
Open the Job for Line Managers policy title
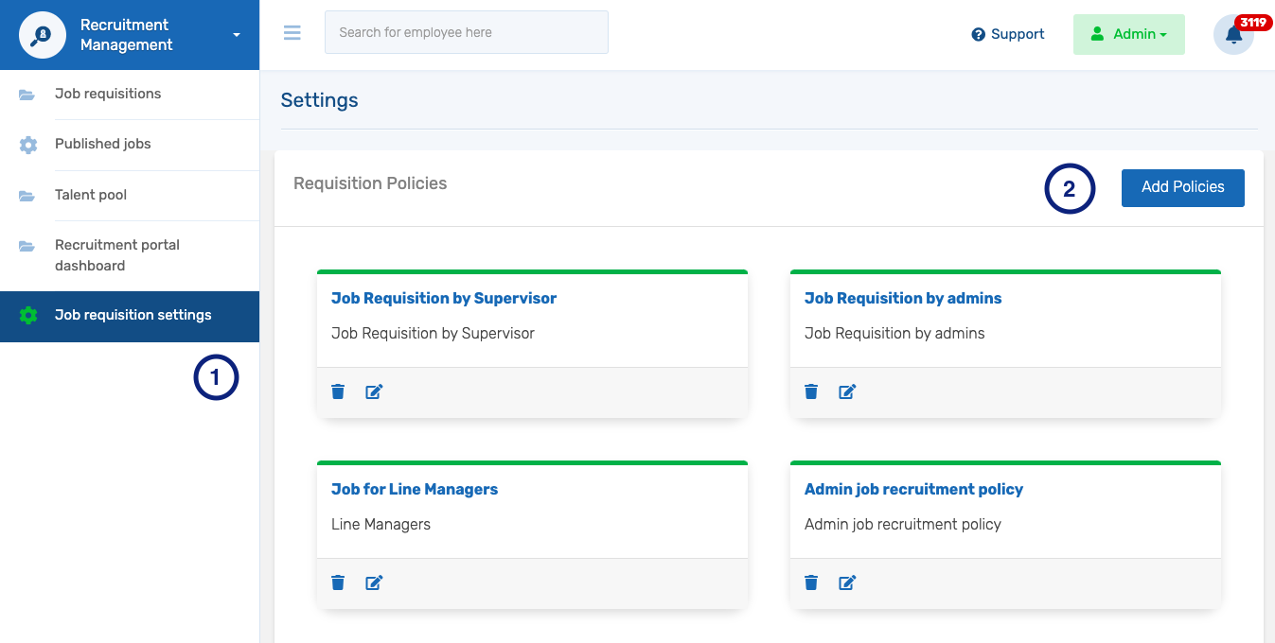415,489
